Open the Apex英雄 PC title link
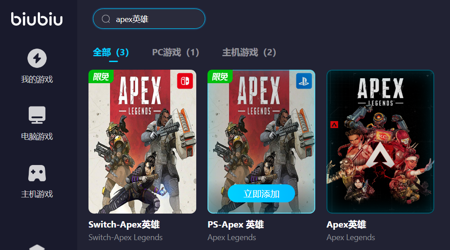 tap(346, 224)
